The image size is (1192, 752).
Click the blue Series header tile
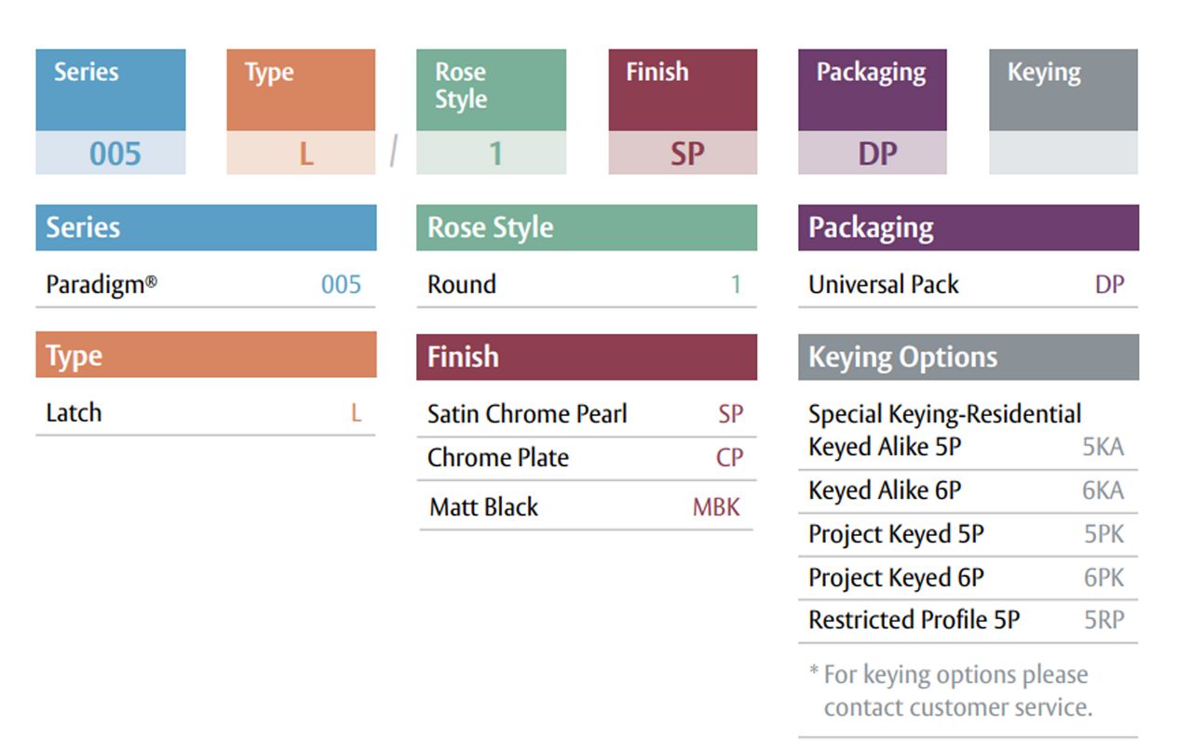click(111, 90)
